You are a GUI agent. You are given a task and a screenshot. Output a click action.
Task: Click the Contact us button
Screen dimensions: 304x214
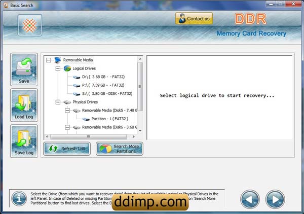(194, 18)
